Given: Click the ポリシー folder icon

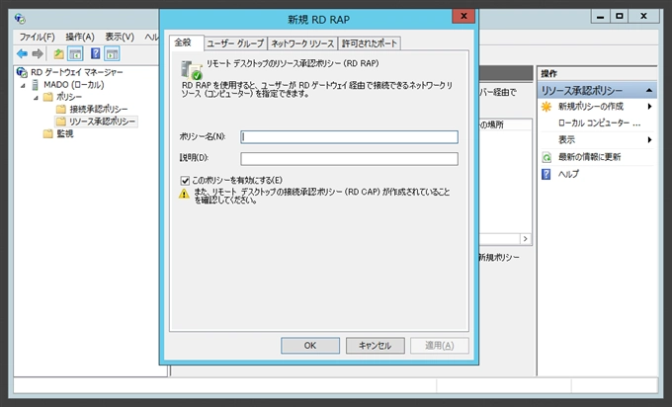Looking at the screenshot, I should (x=48, y=97).
